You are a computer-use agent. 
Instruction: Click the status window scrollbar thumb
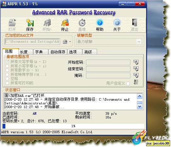tap(140, 102)
